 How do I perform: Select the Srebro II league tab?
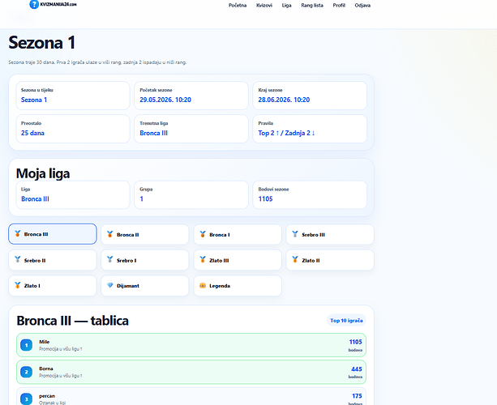coord(53,260)
